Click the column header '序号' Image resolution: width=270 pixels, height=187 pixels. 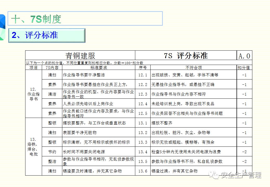(143, 68)
